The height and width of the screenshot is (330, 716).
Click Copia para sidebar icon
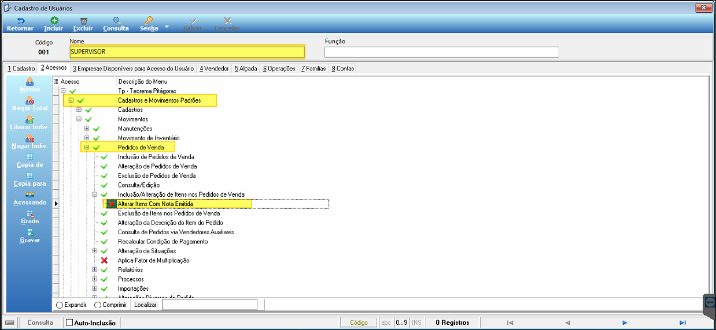pyautogui.click(x=30, y=176)
